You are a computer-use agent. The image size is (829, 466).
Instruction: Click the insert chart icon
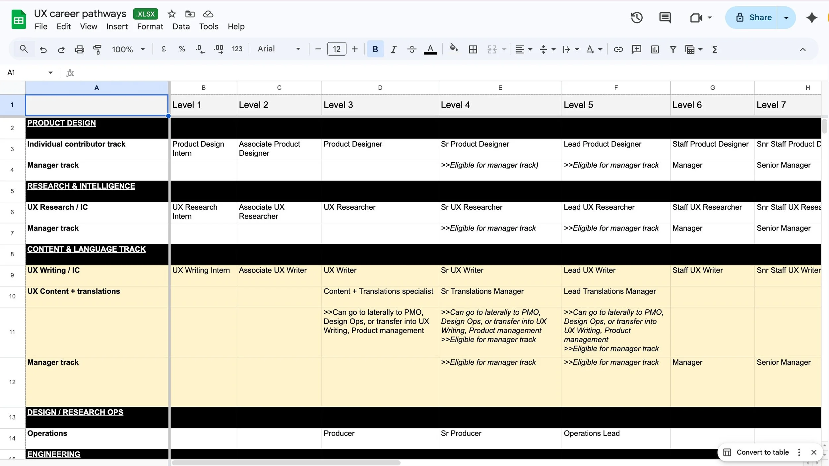(x=655, y=49)
